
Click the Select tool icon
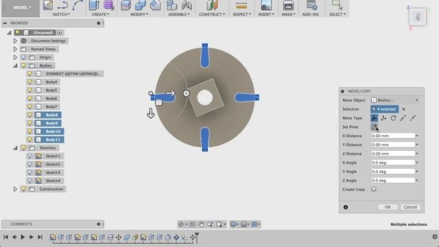[x=337, y=5]
